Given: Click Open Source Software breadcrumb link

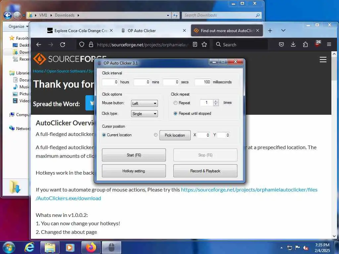Looking at the screenshot, I should (x=66, y=71).
